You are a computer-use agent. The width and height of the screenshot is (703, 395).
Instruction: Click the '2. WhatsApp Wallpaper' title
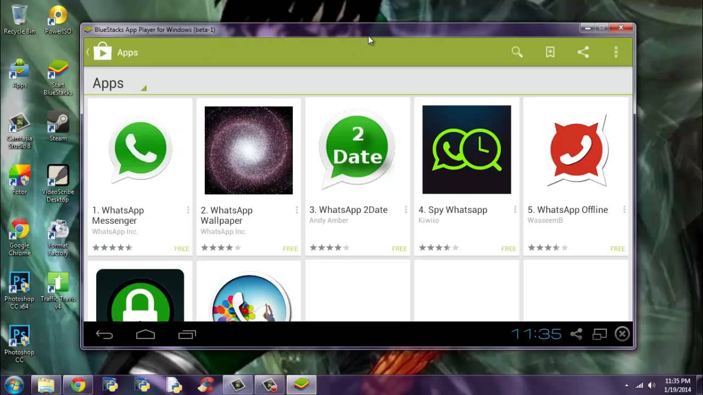pos(226,216)
